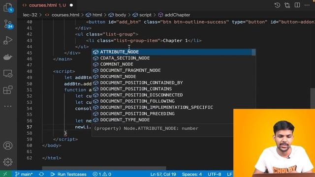Open changes compare icon in editor toolbar
This screenshot has height=177, width=315.
tap(287, 5)
